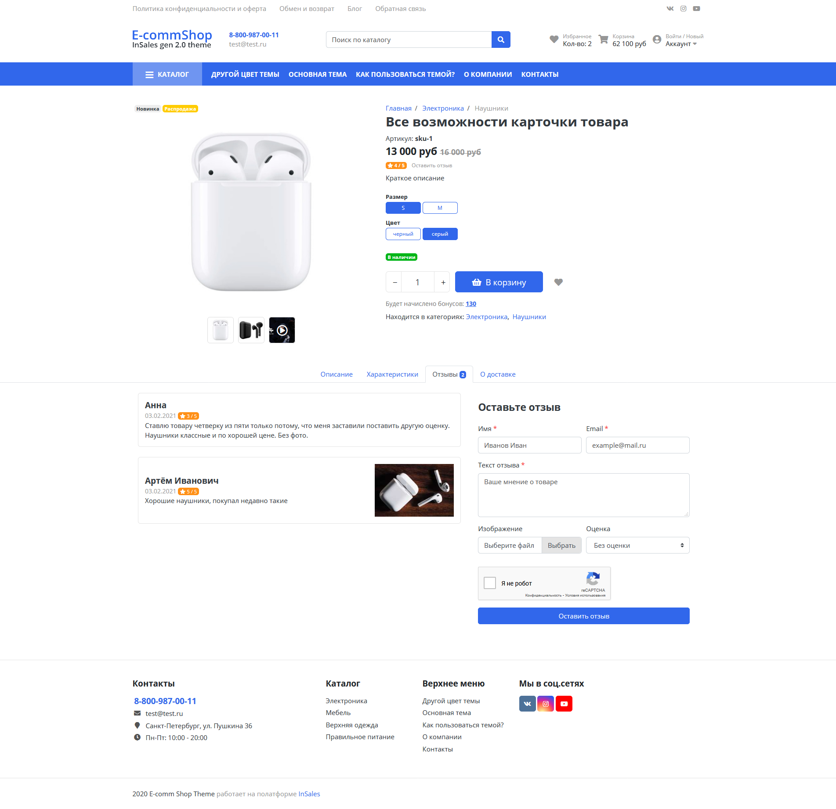836x809 pixels.
Task: Select the video thumbnail in gallery
Action: coord(282,330)
